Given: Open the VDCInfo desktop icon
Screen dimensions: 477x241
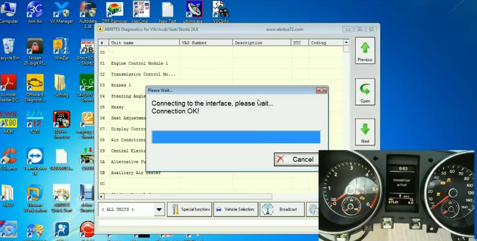Looking at the screenshot, I should (221, 12).
